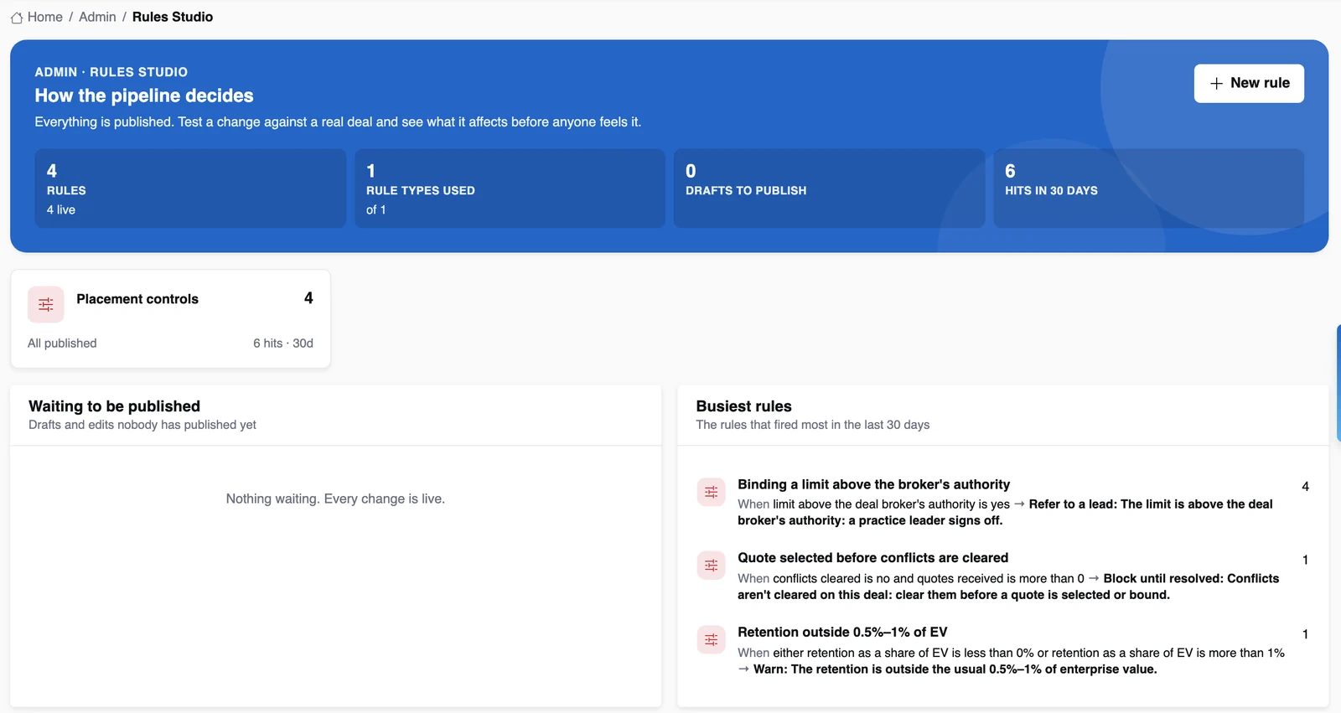Click the hit count 4 for Binding rule
The height and width of the screenshot is (713, 1341).
1305,487
